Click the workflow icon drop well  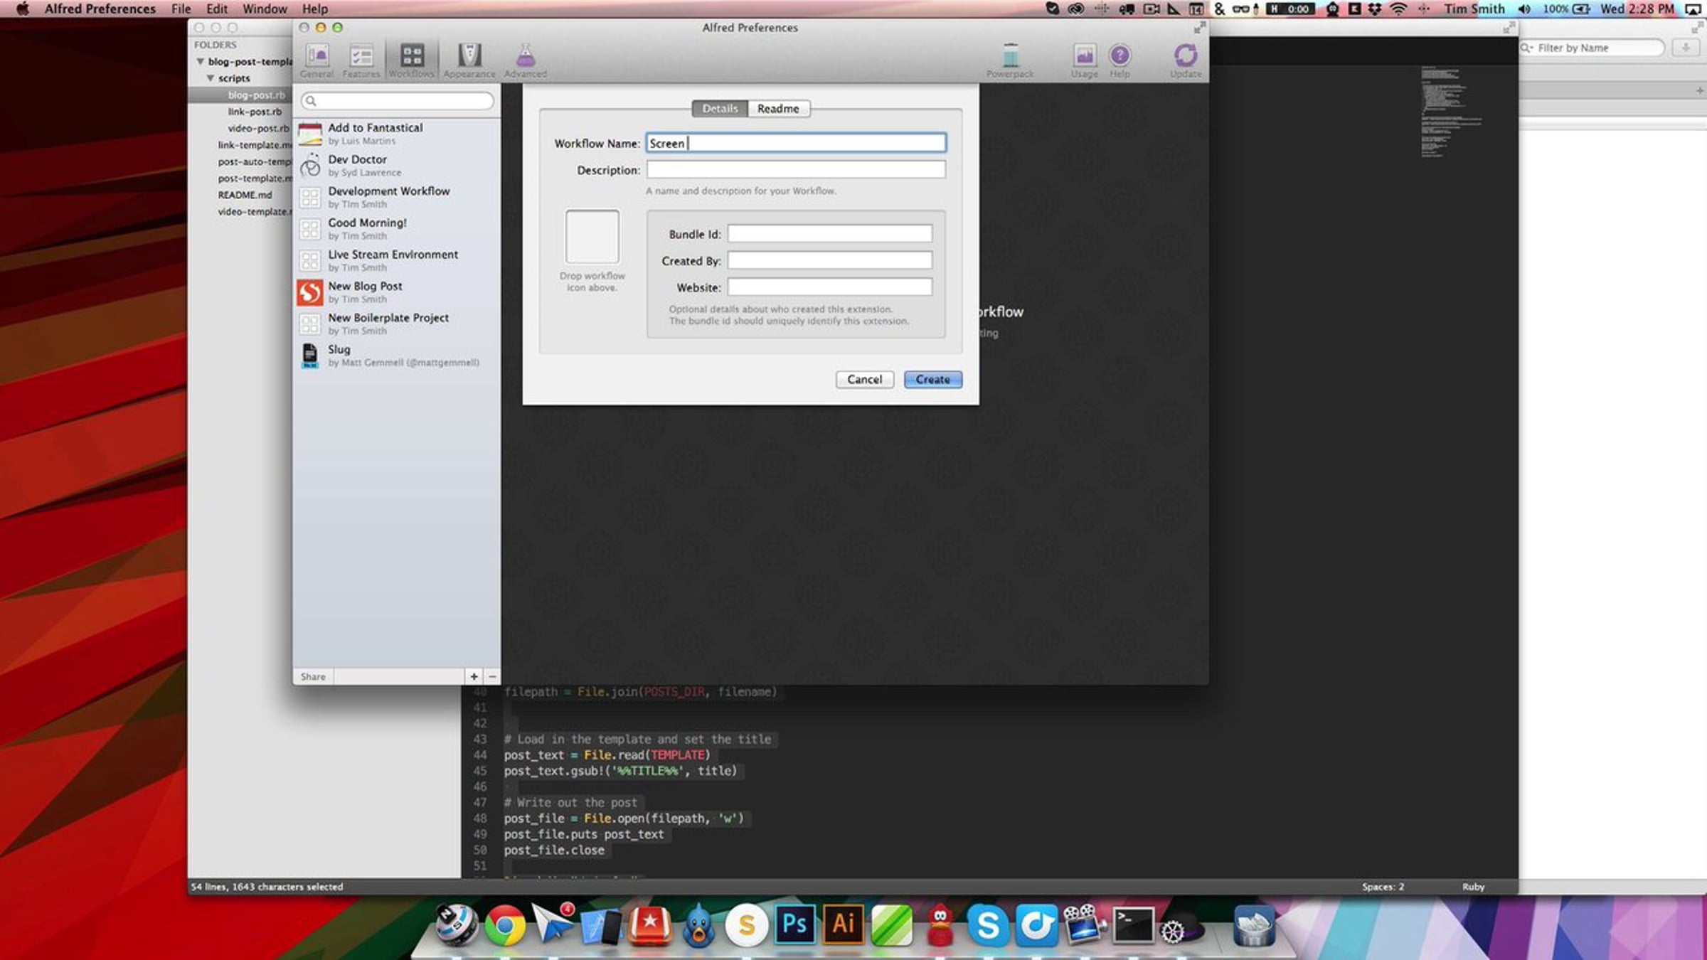point(592,237)
